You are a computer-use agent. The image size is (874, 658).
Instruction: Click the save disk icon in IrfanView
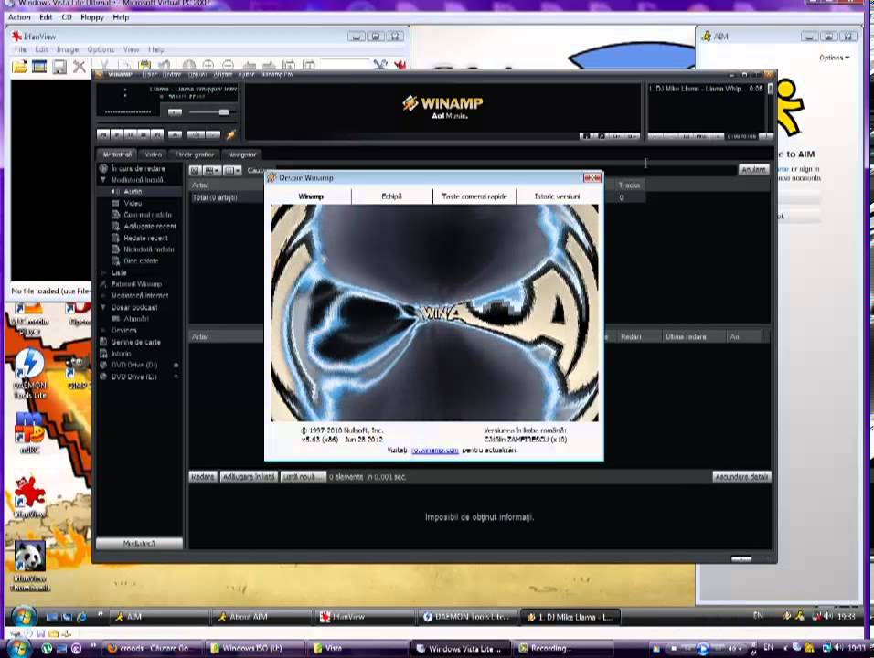[x=59, y=68]
